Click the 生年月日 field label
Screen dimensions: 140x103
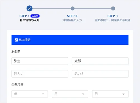tap(17, 85)
